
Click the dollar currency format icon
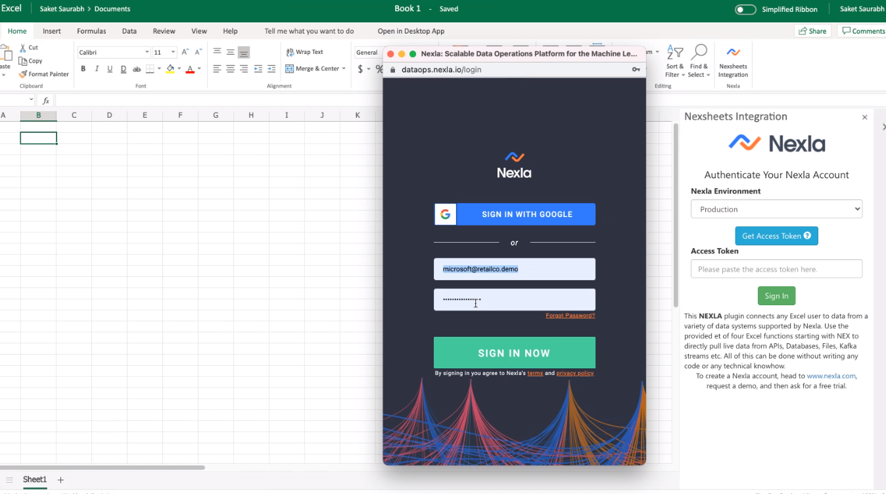pyautogui.click(x=360, y=69)
